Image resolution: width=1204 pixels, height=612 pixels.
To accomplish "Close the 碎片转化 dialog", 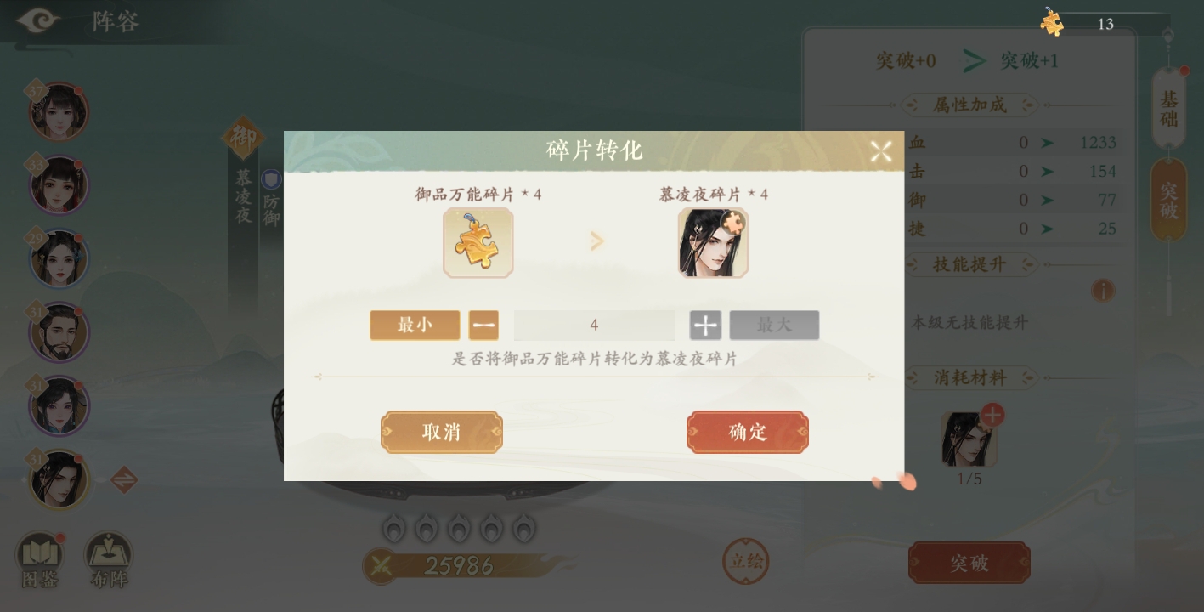I will coord(881,151).
